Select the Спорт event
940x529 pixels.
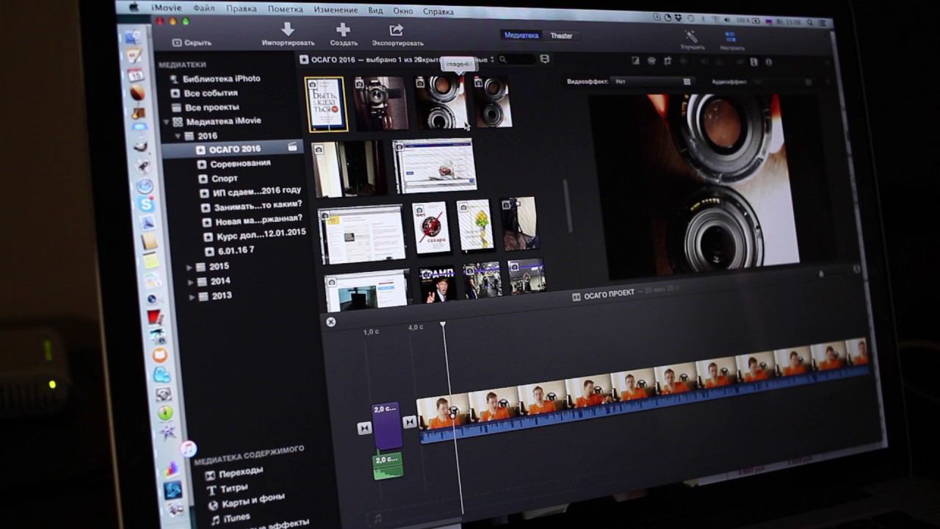click(x=225, y=179)
